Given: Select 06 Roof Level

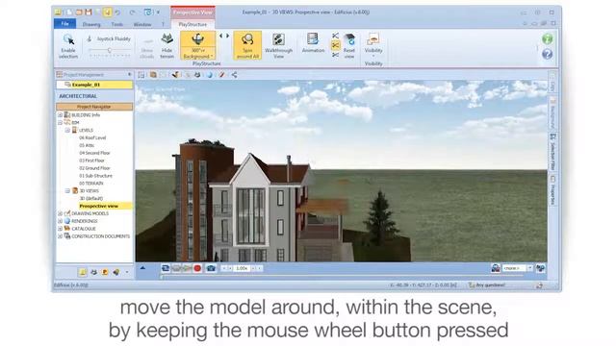Looking at the screenshot, I should point(92,137).
